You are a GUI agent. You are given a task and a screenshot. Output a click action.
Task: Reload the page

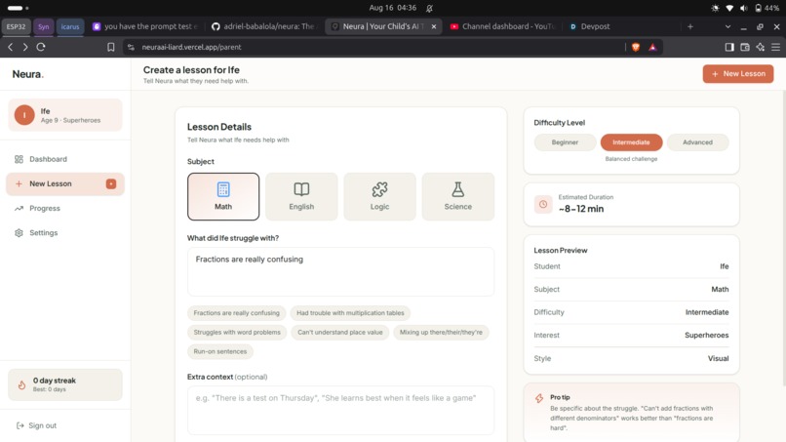pos(41,47)
